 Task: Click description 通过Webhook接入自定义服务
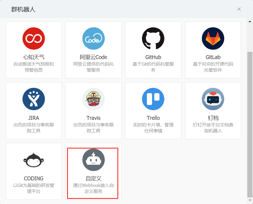[x=93, y=188]
